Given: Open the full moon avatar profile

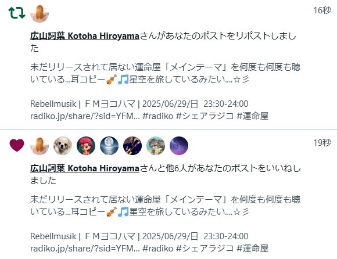Looking at the screenshot, I should point(109,146).
